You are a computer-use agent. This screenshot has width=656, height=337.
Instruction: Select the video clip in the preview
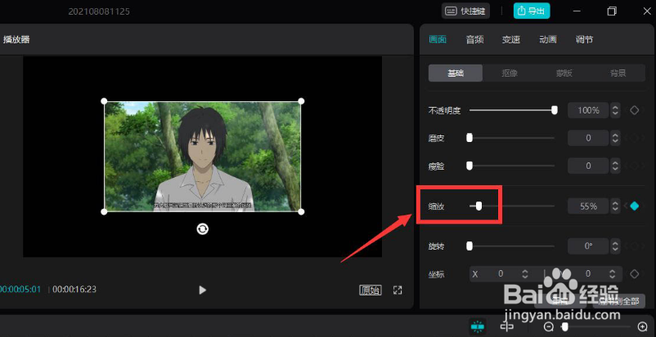[203, 157]
